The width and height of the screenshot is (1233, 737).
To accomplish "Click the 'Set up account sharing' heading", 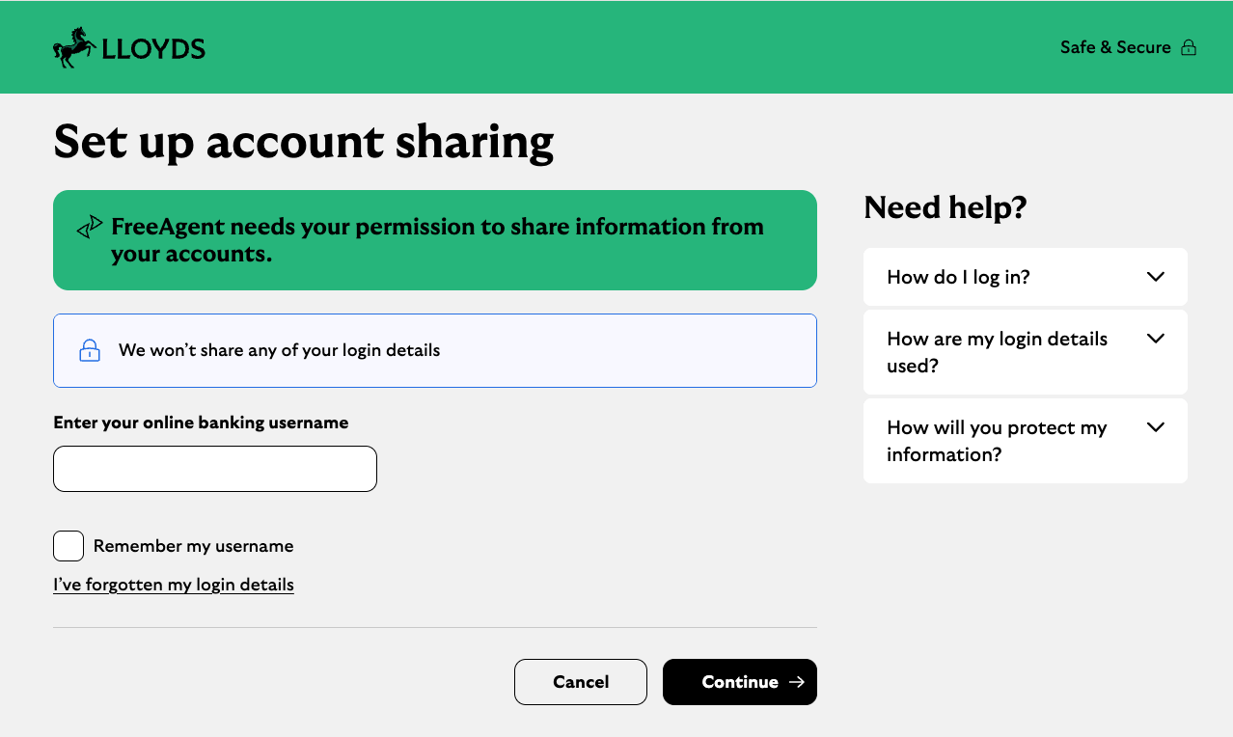I will click(304, 142).
